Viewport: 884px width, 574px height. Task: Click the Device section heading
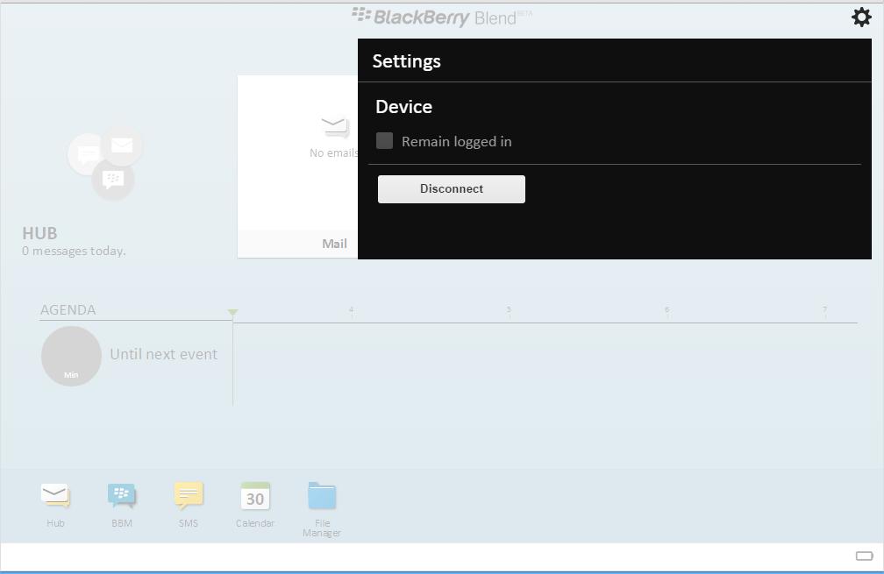tap(403, 106)
